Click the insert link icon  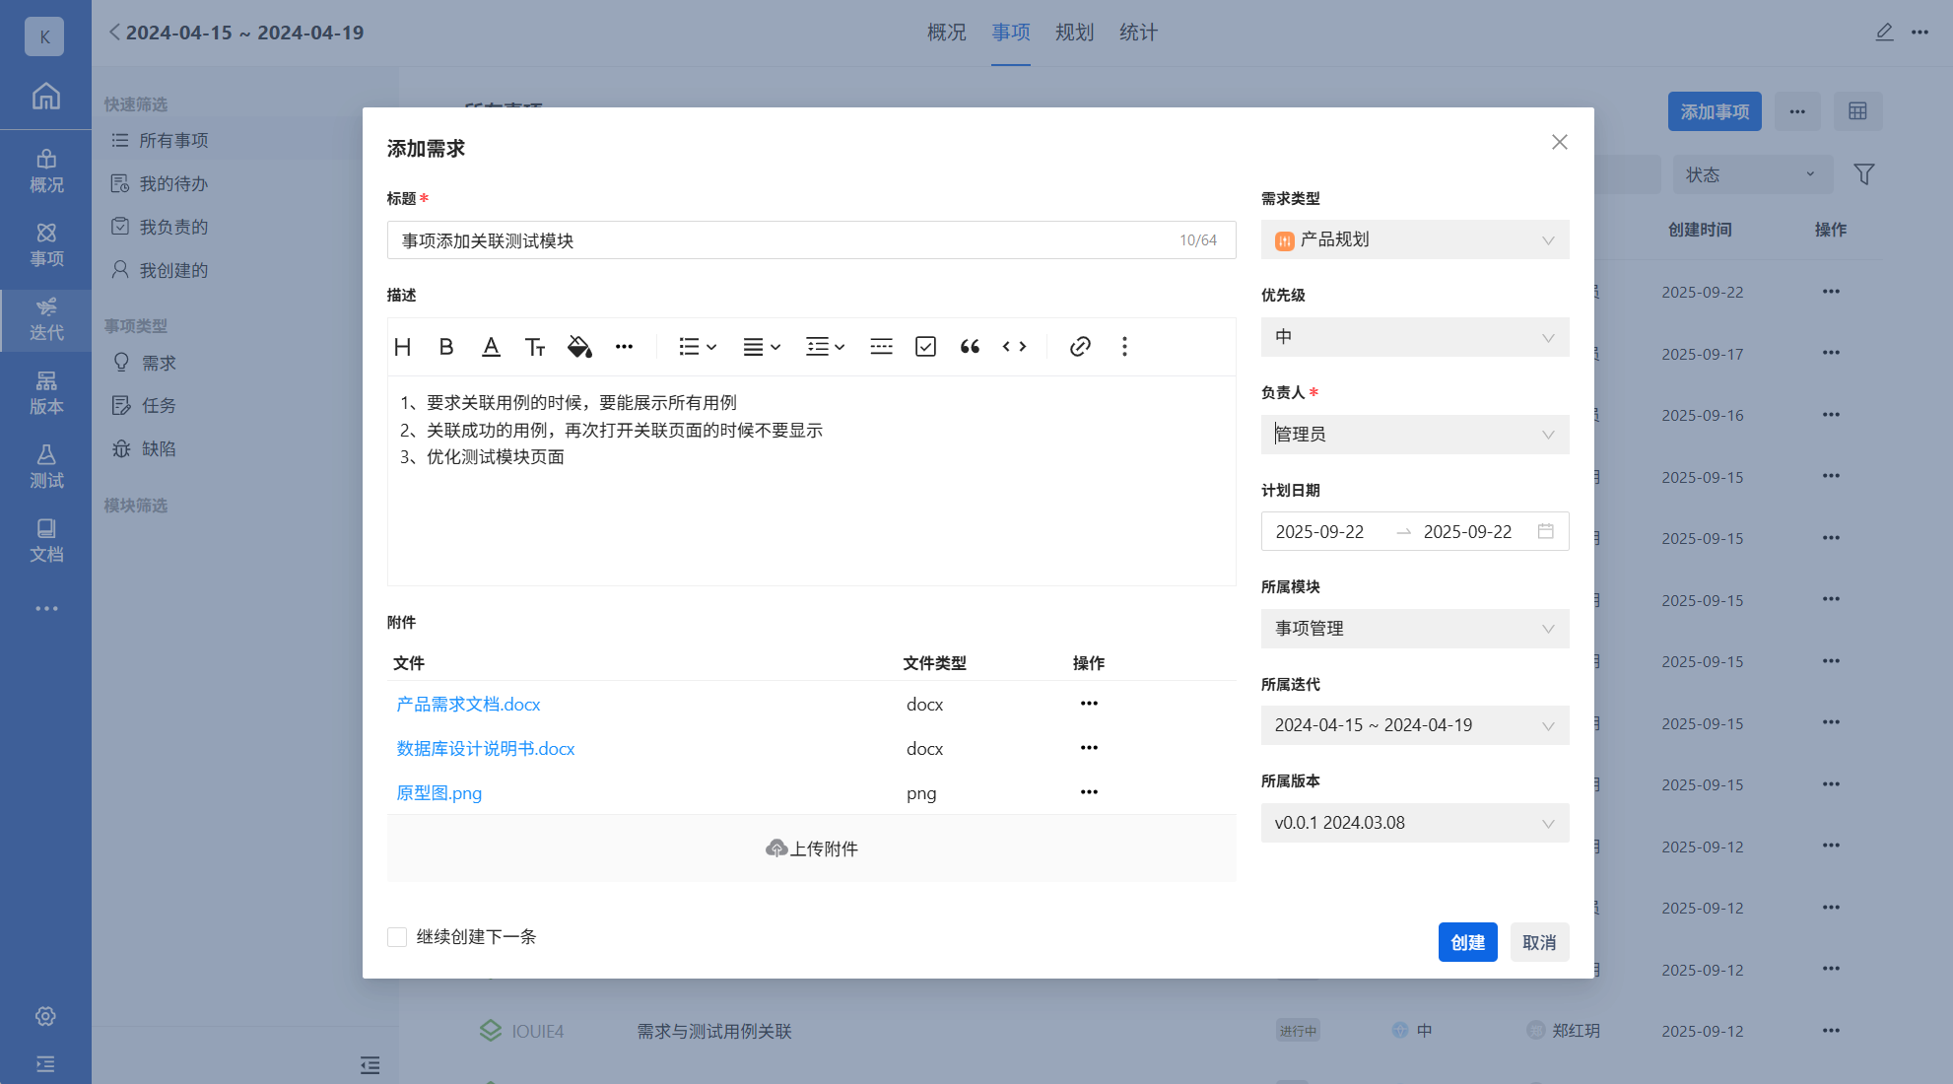point(1080,347)
